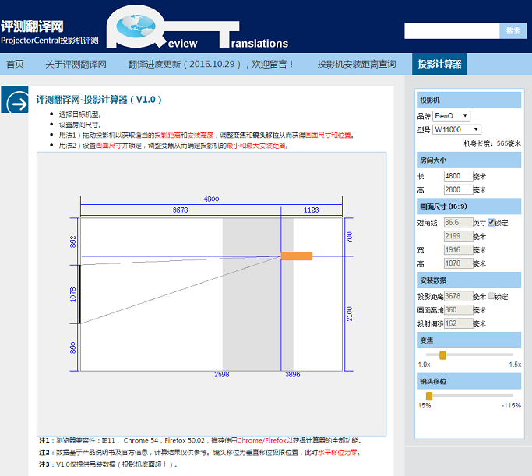Click the lens shift slider handle
Image resolution: width=532 pixels, height=476 pixels.
coord(429,396)
